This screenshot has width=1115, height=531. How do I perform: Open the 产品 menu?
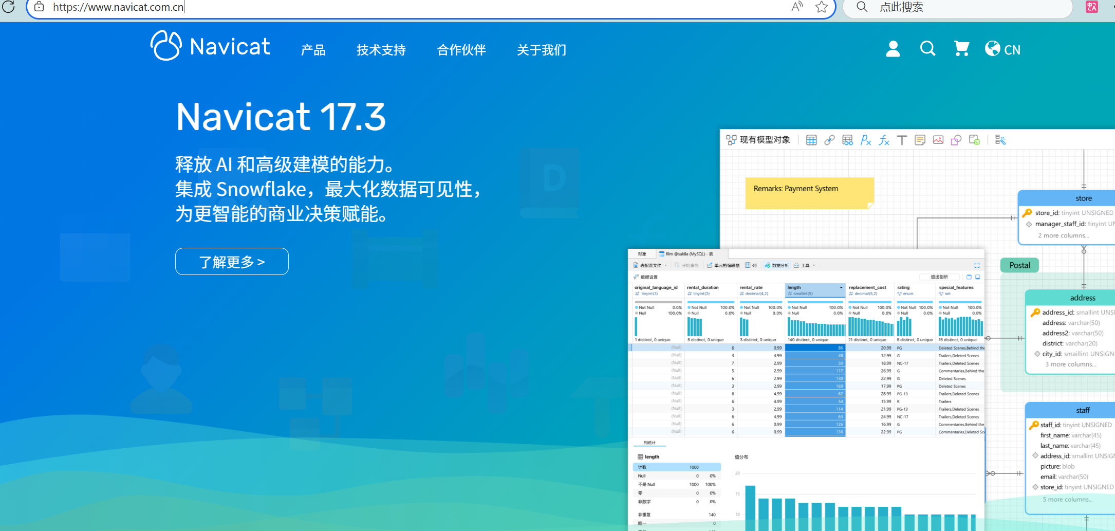(313, 50)
